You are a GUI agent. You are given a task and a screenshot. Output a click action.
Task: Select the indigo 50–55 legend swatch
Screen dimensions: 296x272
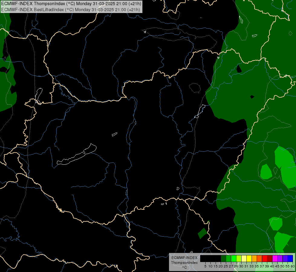coord(285,259)
